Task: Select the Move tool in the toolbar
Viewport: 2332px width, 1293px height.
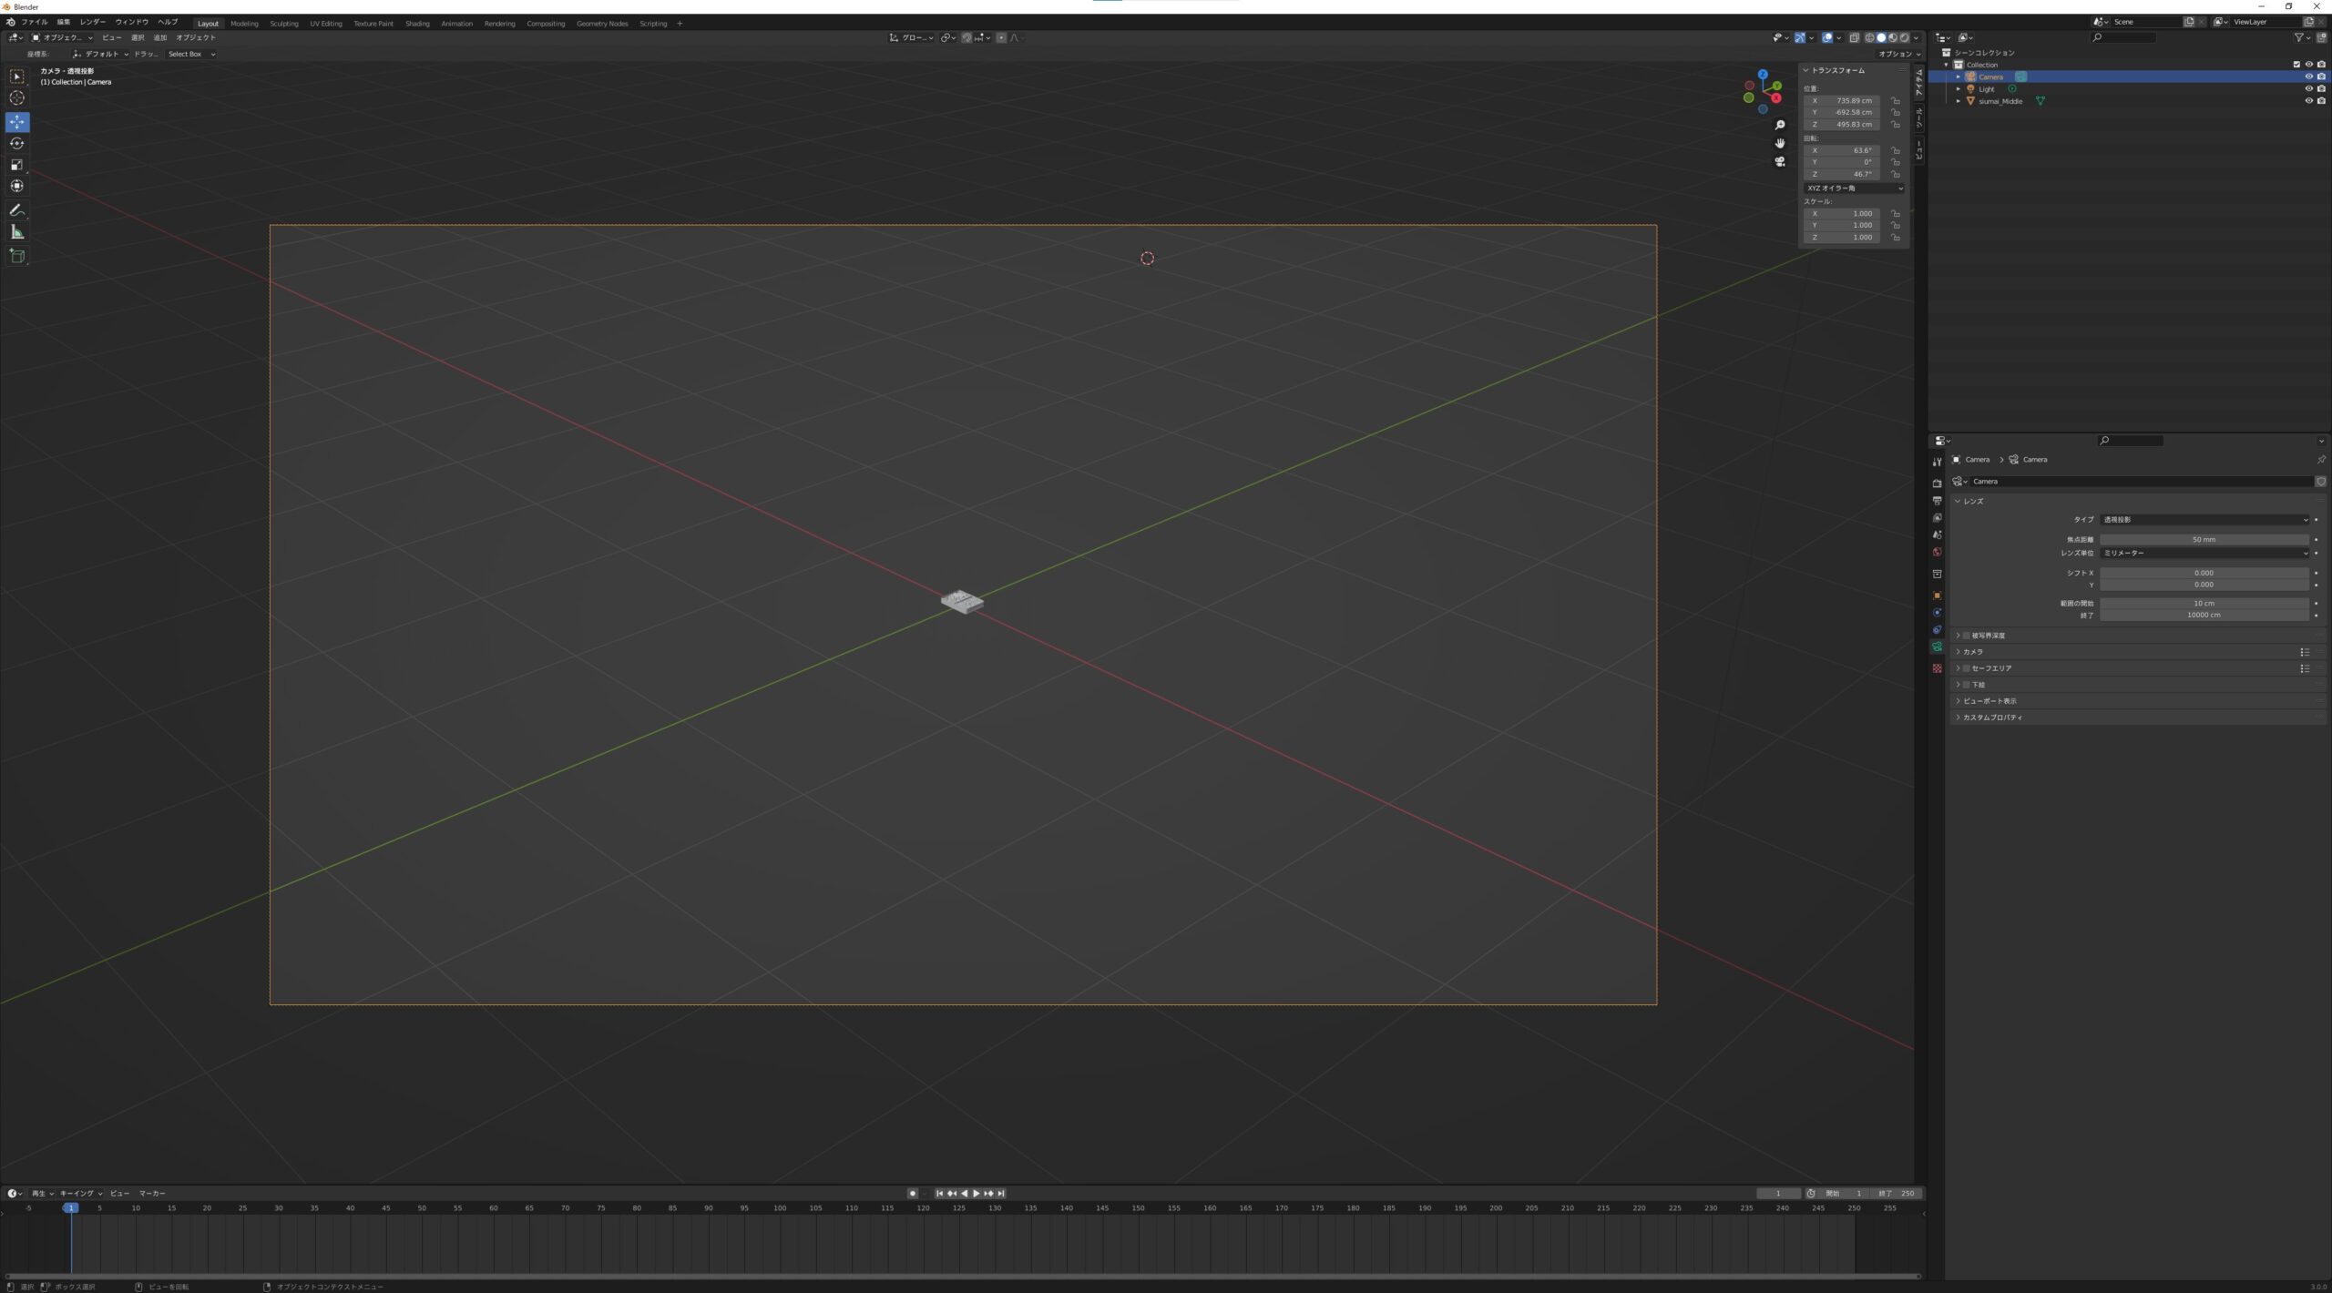Action: coord(17,121)
